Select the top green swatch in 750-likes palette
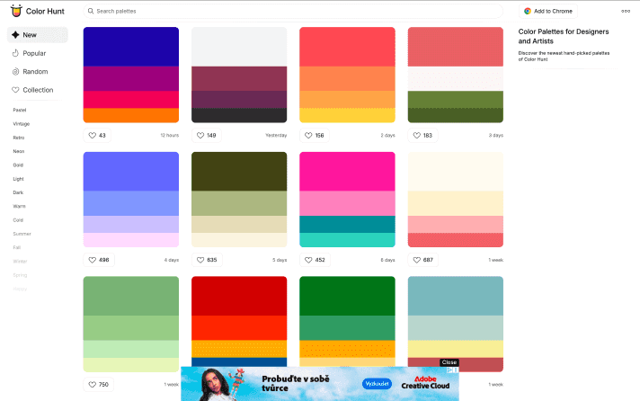The height and width of the screenshot is (401, 640). 131,296
